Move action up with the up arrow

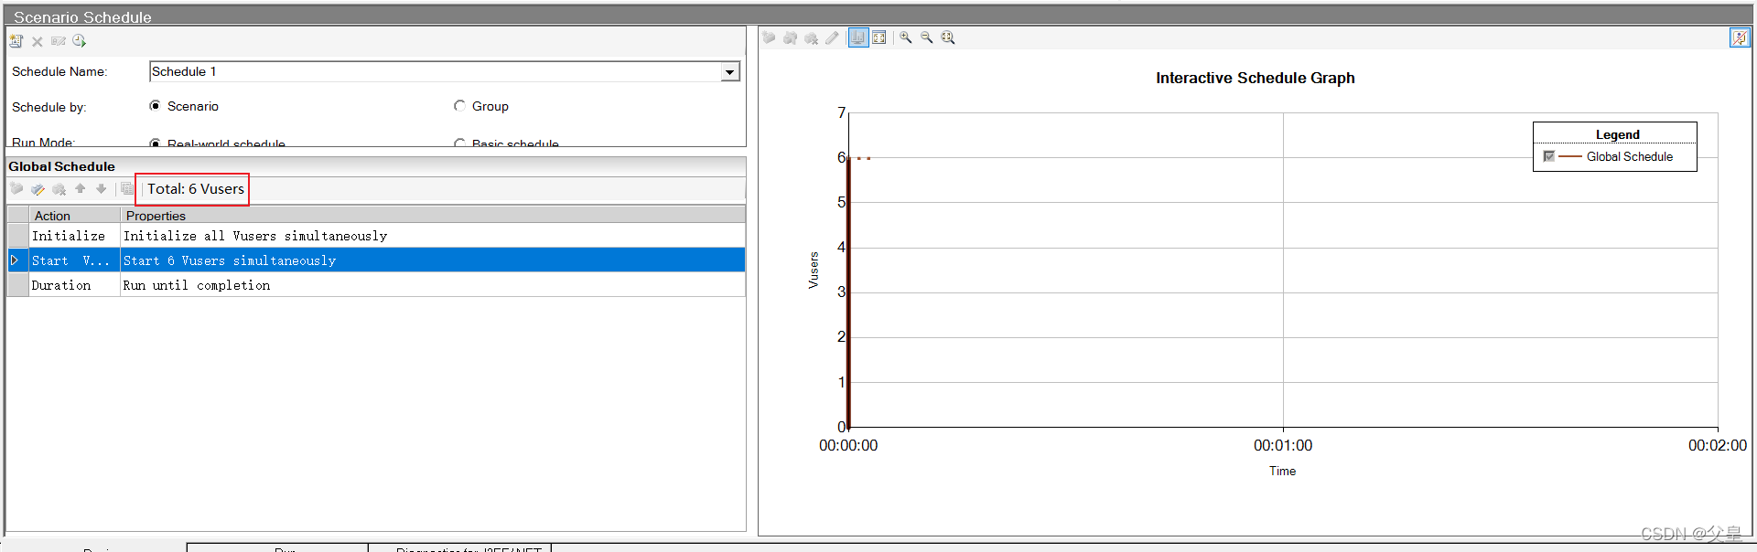pyautogui.click(x=81, y=189)
